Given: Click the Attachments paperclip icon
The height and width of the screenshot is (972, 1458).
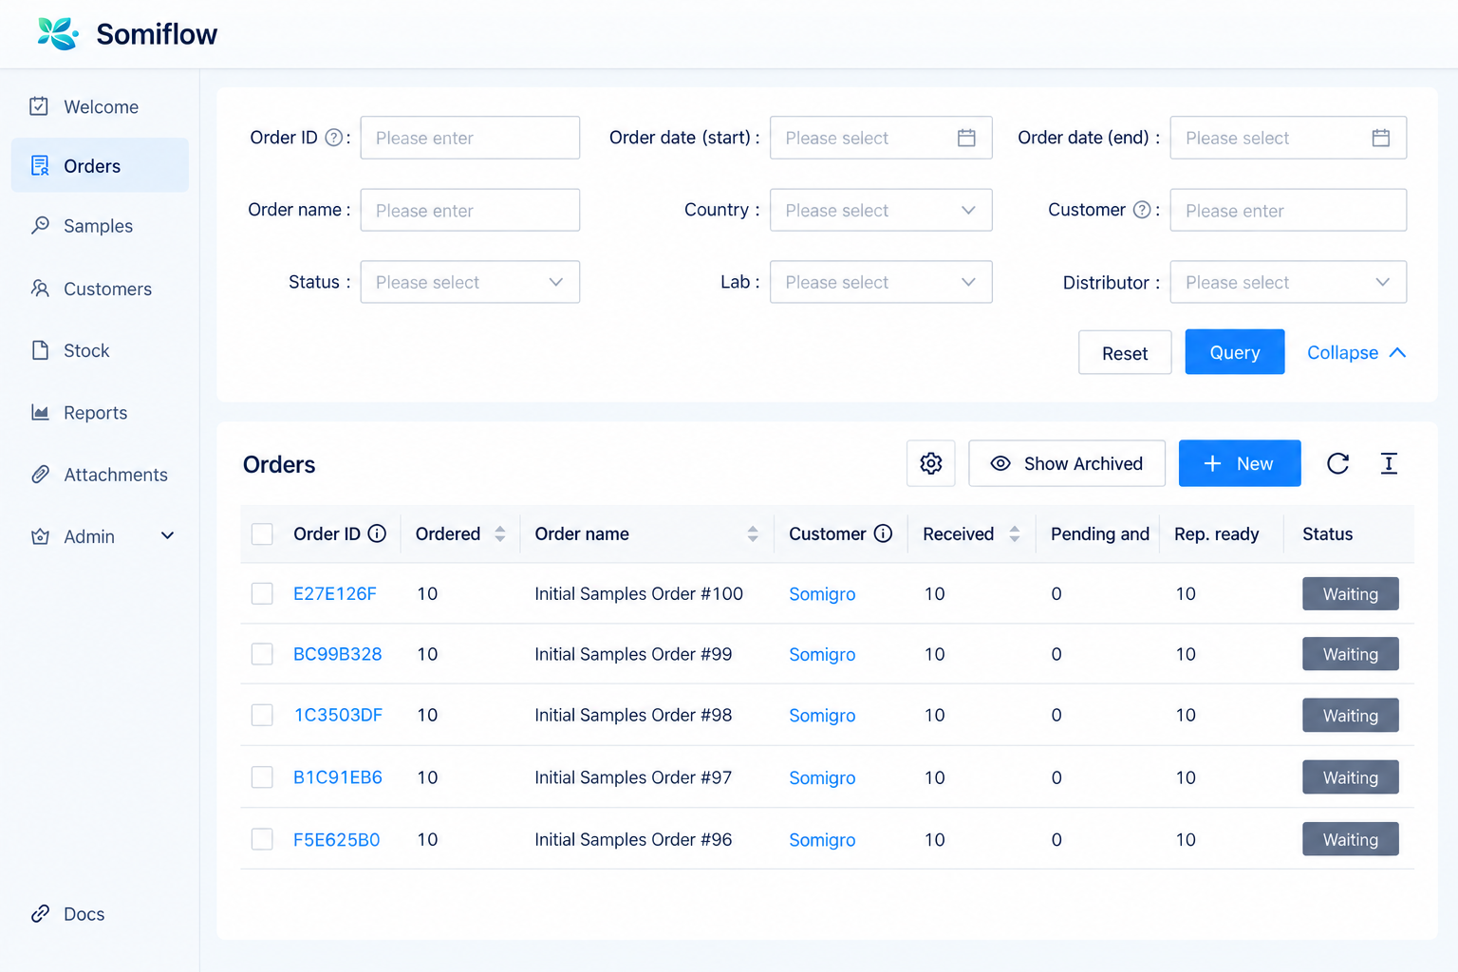Looking at the screenshot, I should click(40, 474).
